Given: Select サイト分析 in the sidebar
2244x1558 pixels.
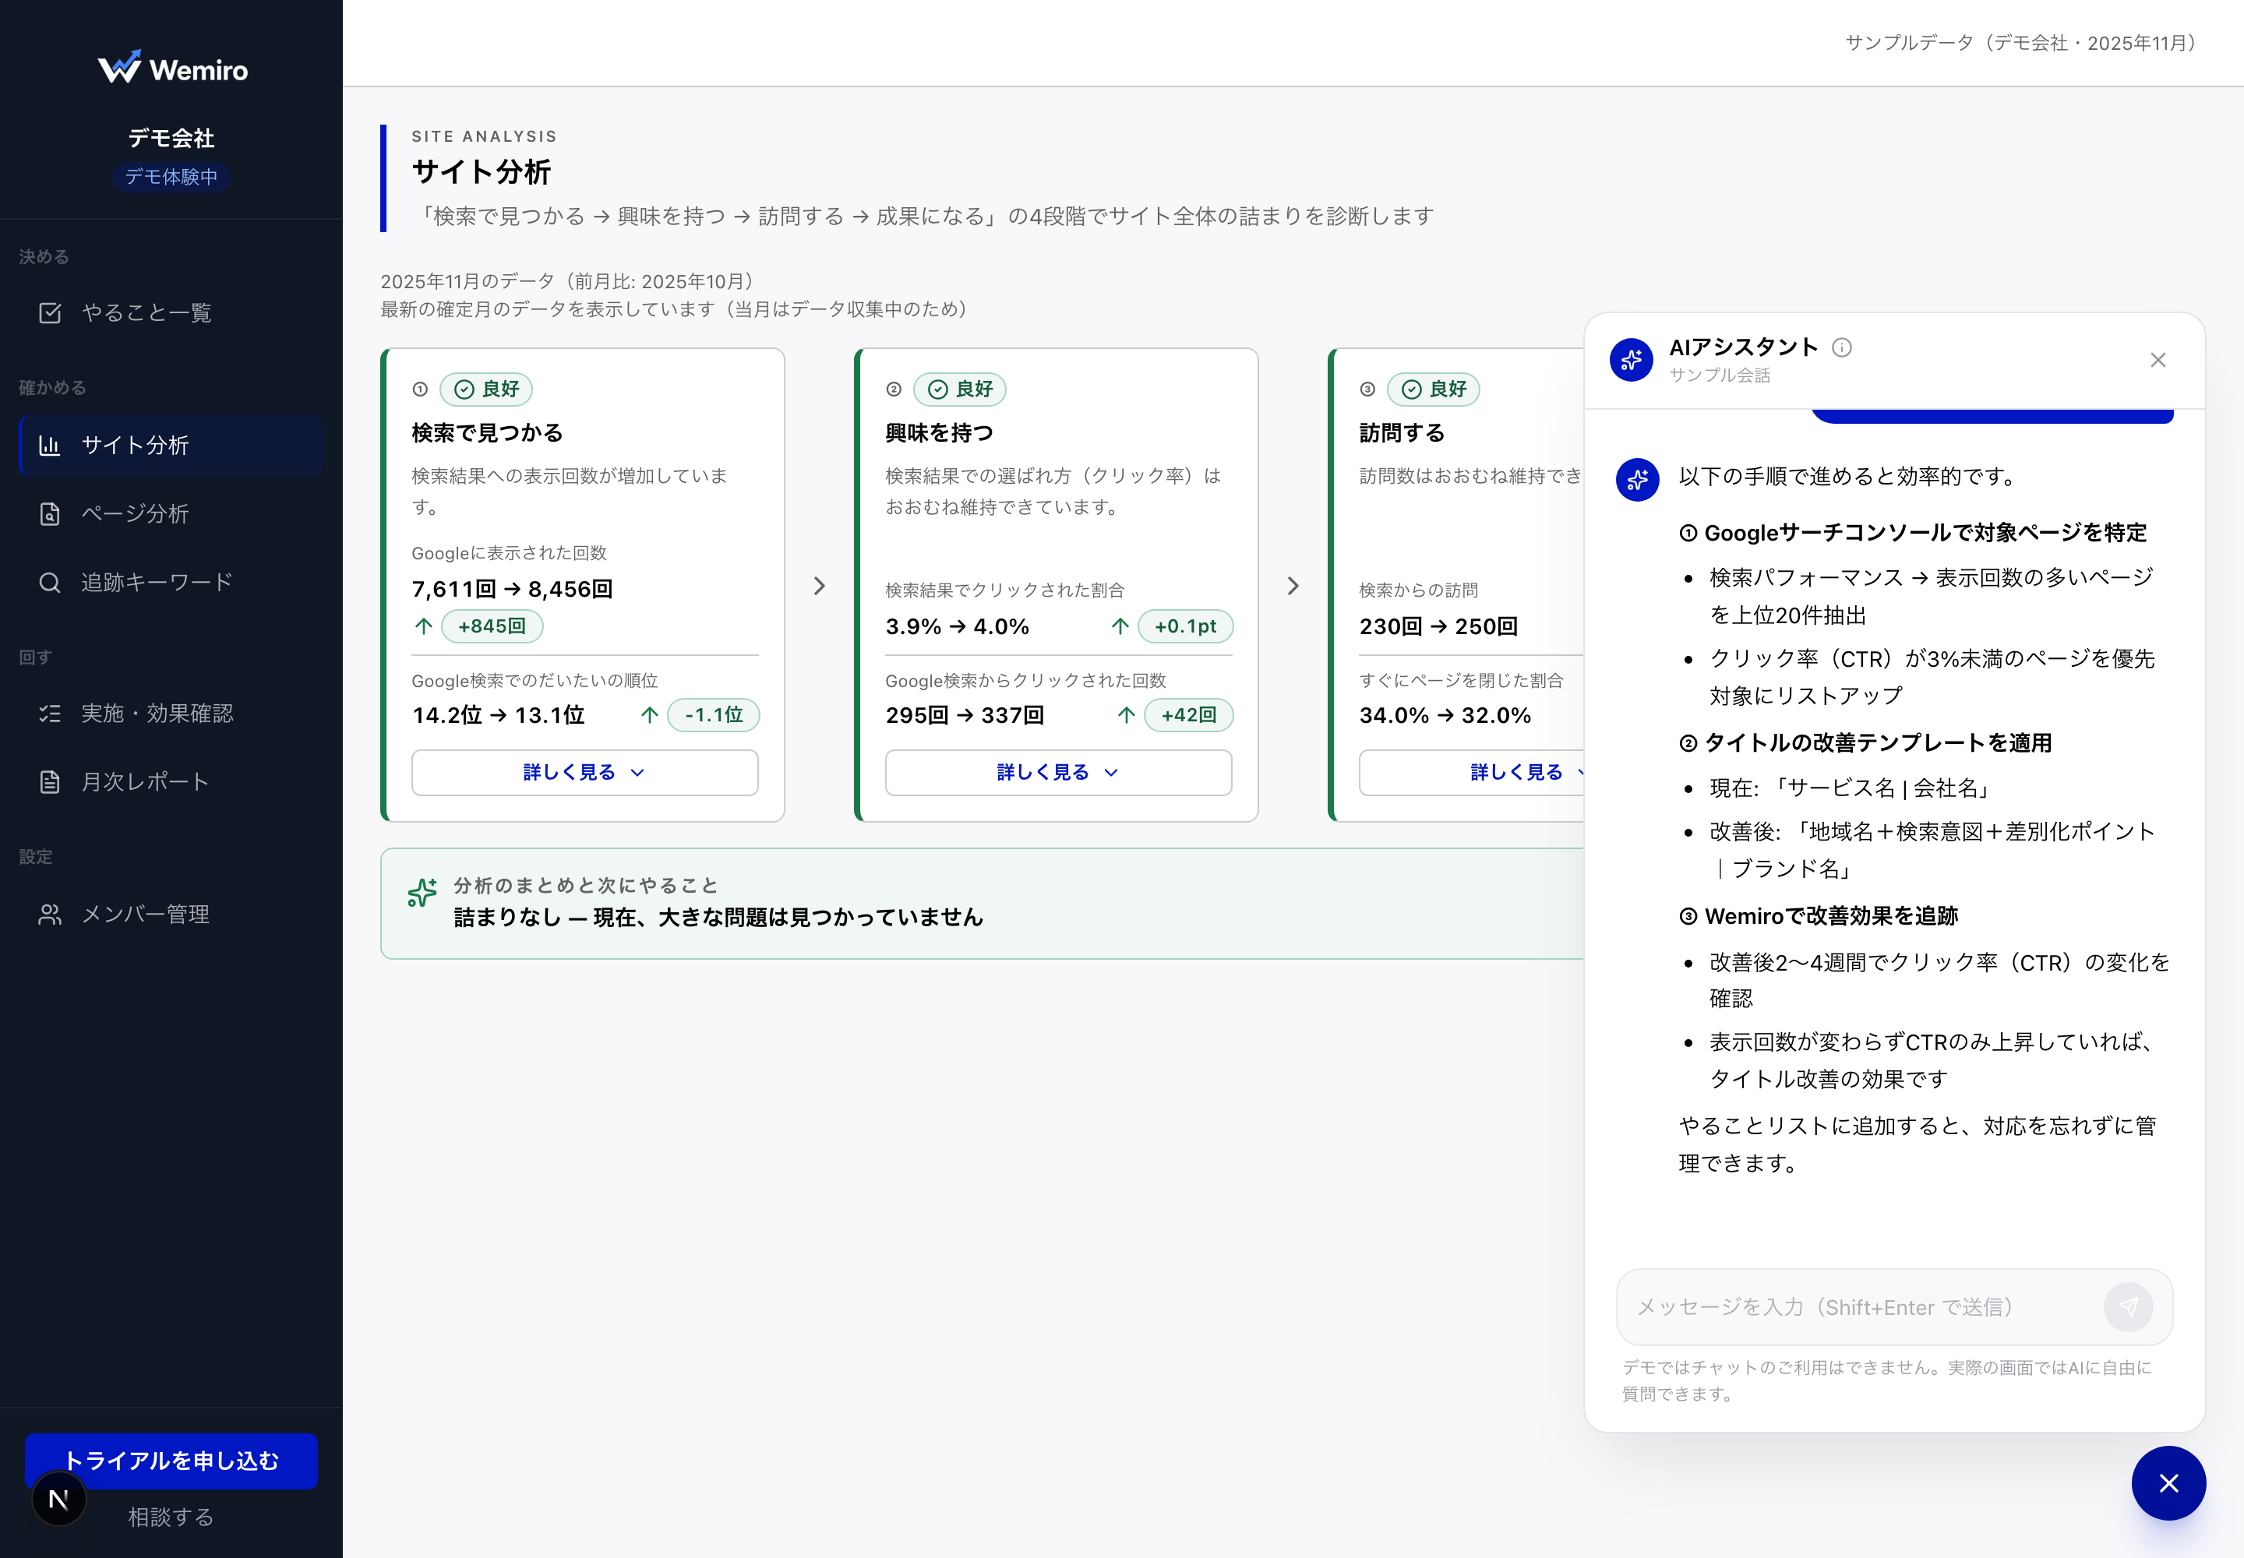Looking at the screenshot, I should [171, 445].
